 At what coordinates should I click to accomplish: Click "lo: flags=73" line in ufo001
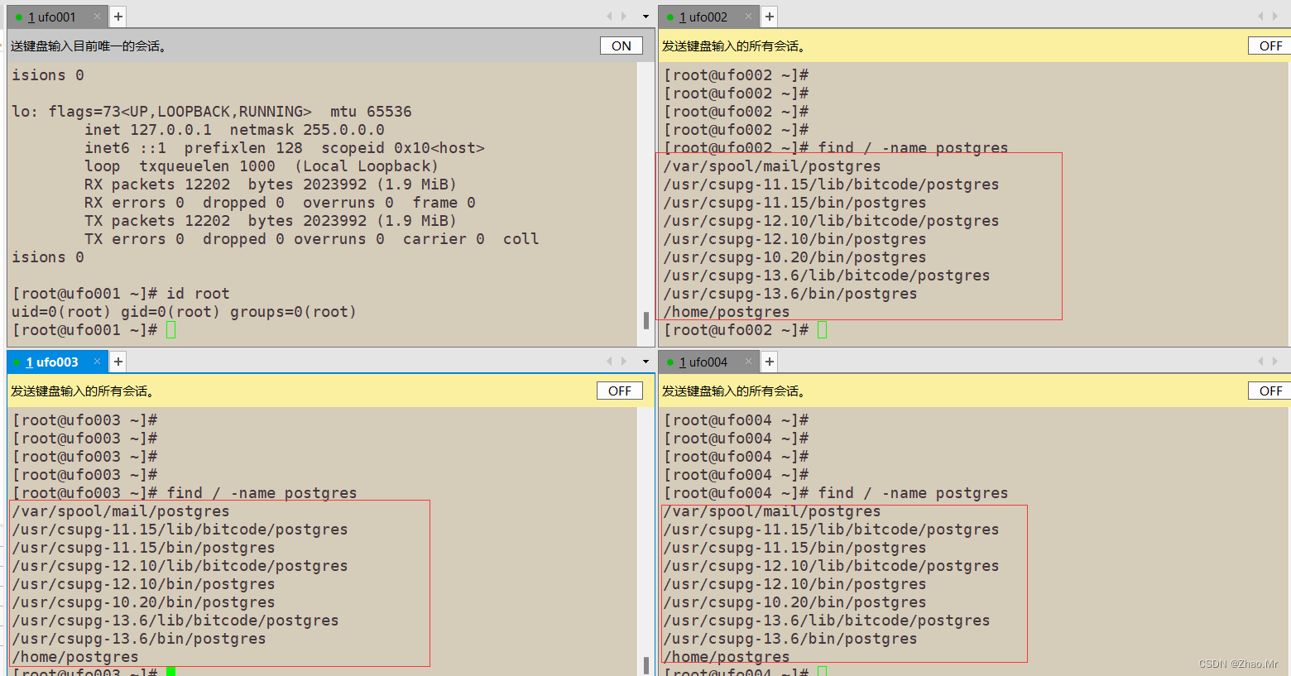pyautogui.click(x=211, y=112)
